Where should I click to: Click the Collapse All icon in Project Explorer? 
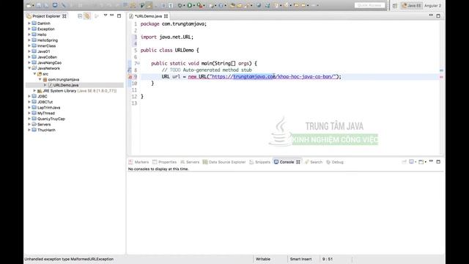tap(80, 16)
